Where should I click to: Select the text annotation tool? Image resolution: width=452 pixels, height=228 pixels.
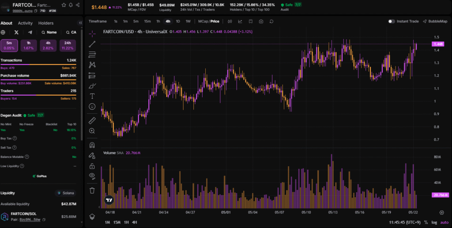[92, 96]
